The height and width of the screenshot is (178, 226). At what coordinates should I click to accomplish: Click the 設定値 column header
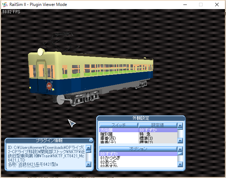158,125
